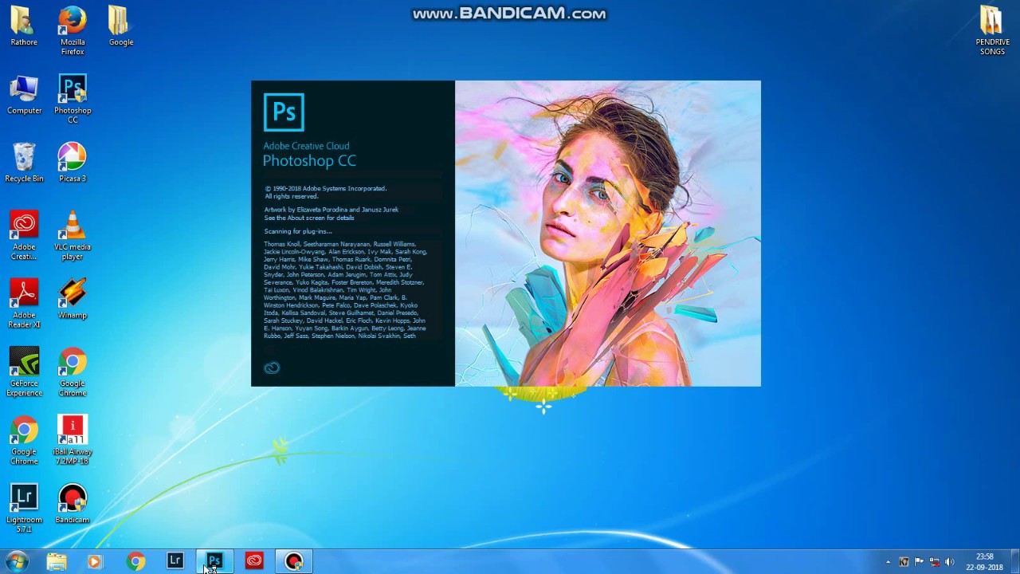This screenshot has height=574, width=1020.
Task: Open iBall Airway 7.2MP-18 shortcut
Action: point(73,440)
